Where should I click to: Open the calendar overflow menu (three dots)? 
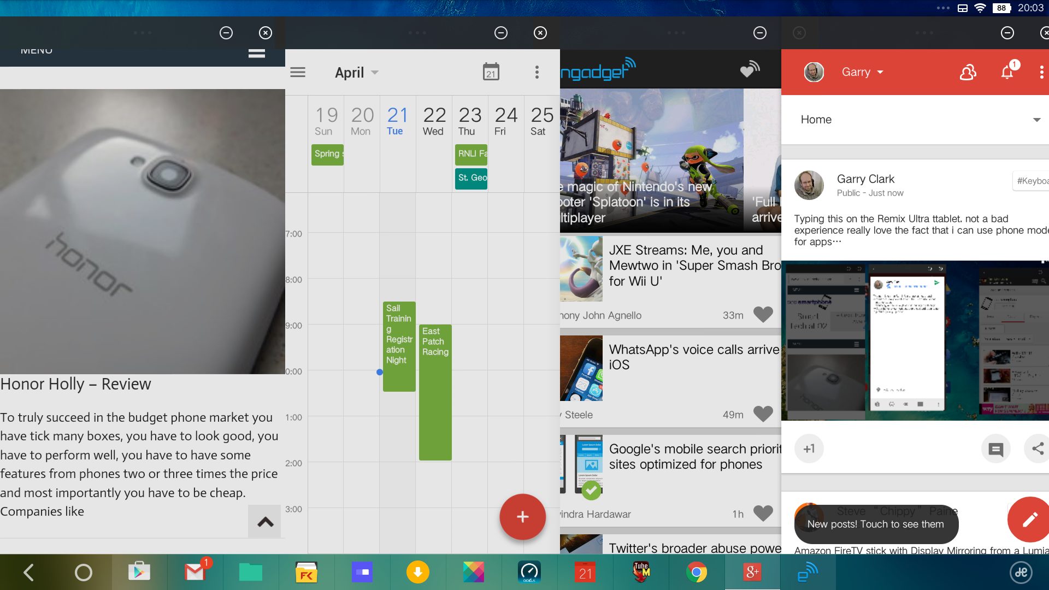(x=537, y=72)
